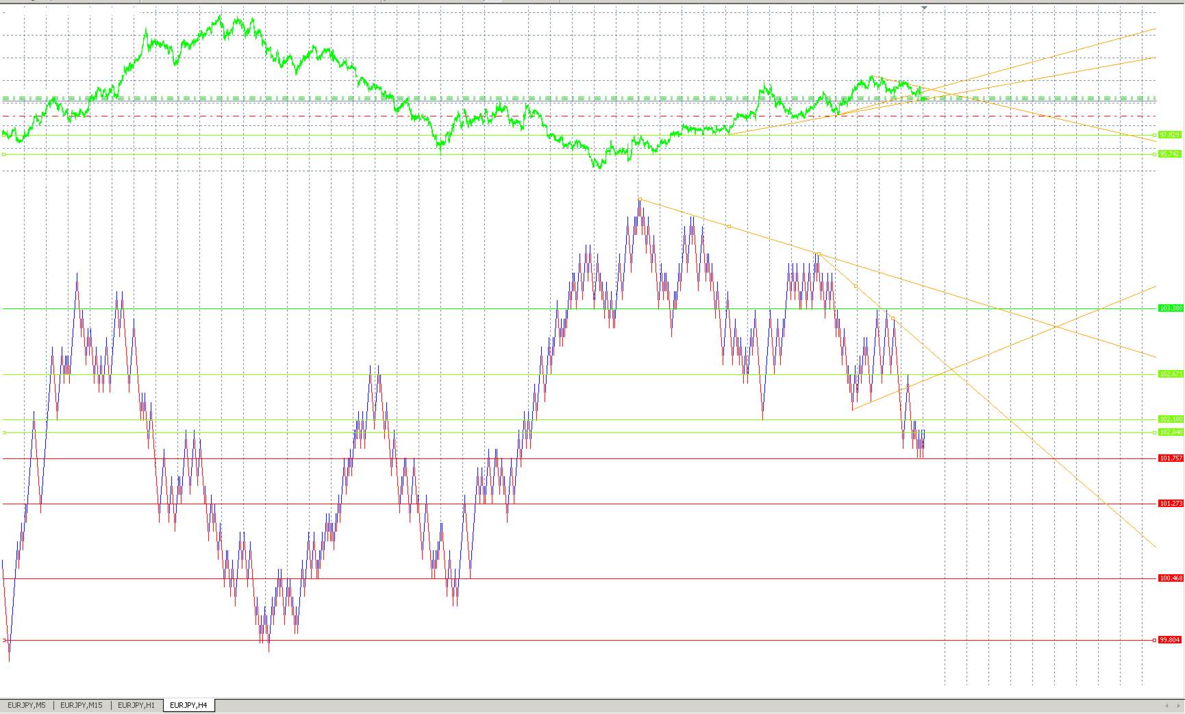Image resolution: width=1185 pixels, height=714 pixels.
Task: Click the gray dropdown triangle above the chart
Action: pyautogui.click(x=924, y=8)
